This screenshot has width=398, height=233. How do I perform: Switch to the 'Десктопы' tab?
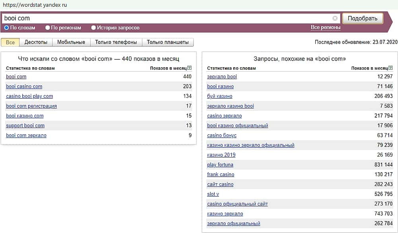tap(36, 42)
